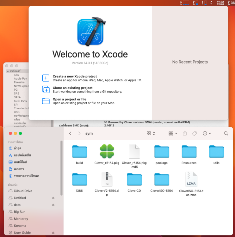Click the memory monitor in menu bar

[x=195, y=3]
